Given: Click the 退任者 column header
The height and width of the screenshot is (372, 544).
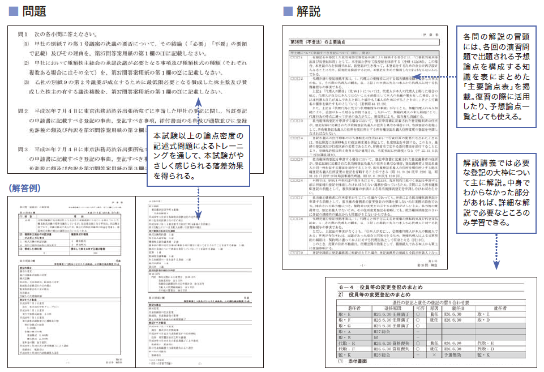Looking at the screenshot, I should tap(354, 308).
